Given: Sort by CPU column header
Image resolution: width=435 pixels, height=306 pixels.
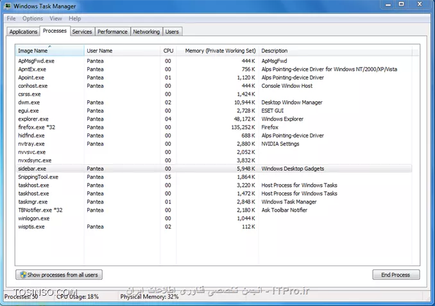Looking at the screenshot, I should coord(168,51).
